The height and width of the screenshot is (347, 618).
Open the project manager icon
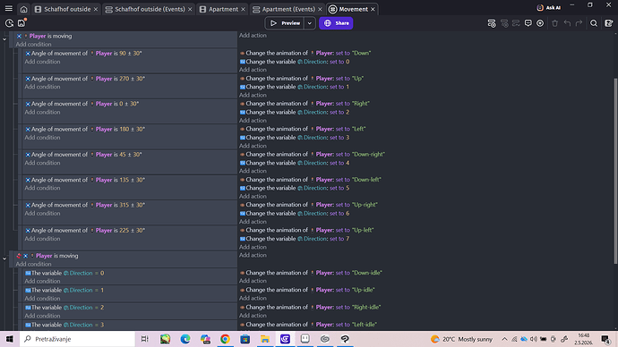[x=9, y=23]
